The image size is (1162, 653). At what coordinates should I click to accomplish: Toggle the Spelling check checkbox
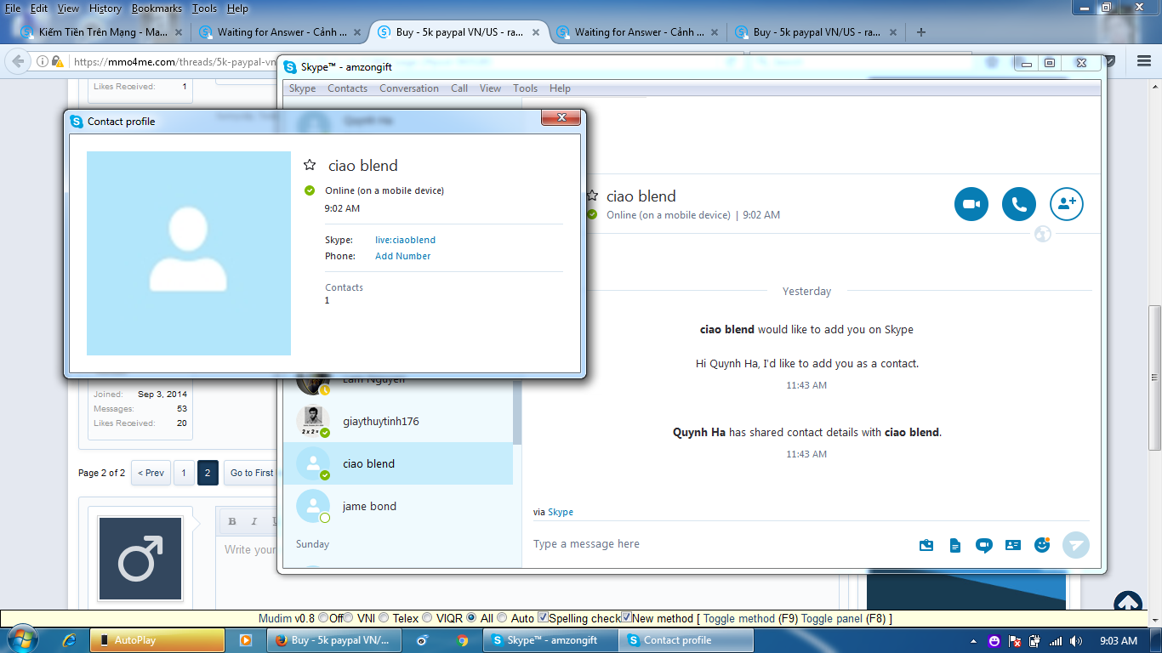coord(543,617)
